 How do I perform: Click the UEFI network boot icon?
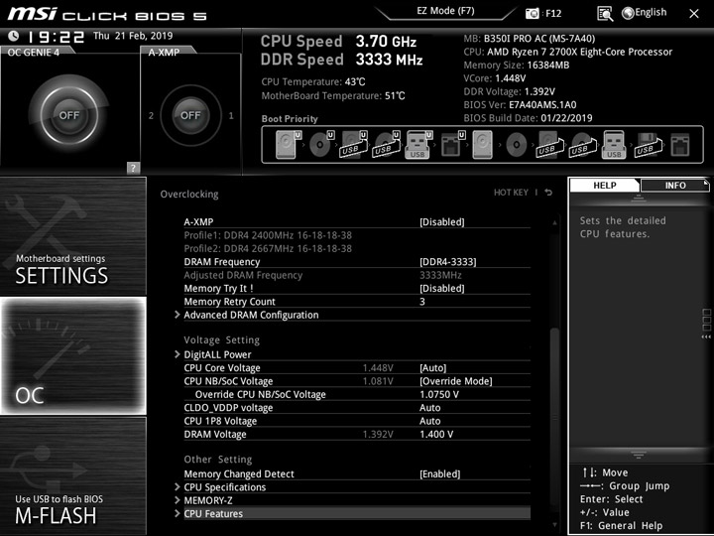(452, 145)
